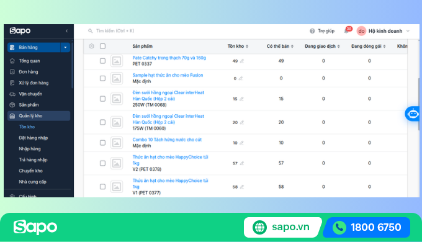Select checkbox for Combo 10 Tách row
Screen dimensions: 422x242
(102, 143)
